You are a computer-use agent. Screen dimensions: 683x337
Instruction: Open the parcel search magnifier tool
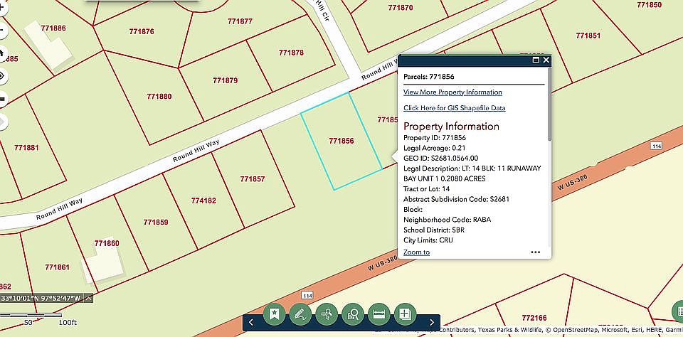point(353,314)
